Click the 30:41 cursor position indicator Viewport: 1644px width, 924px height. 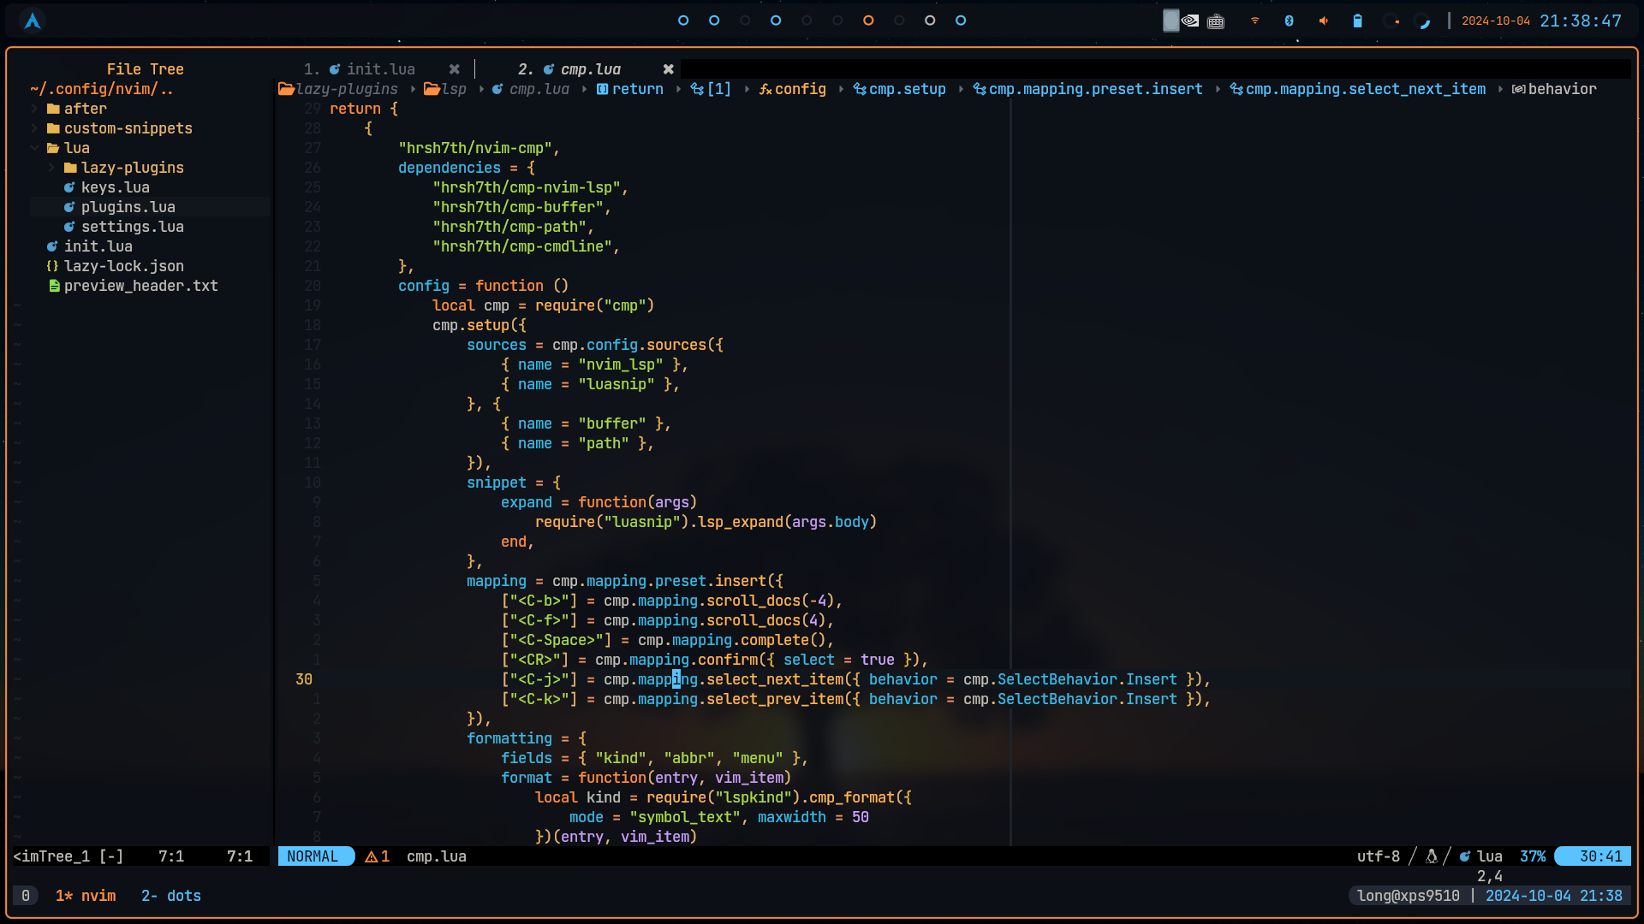[x=1594, y=856]
